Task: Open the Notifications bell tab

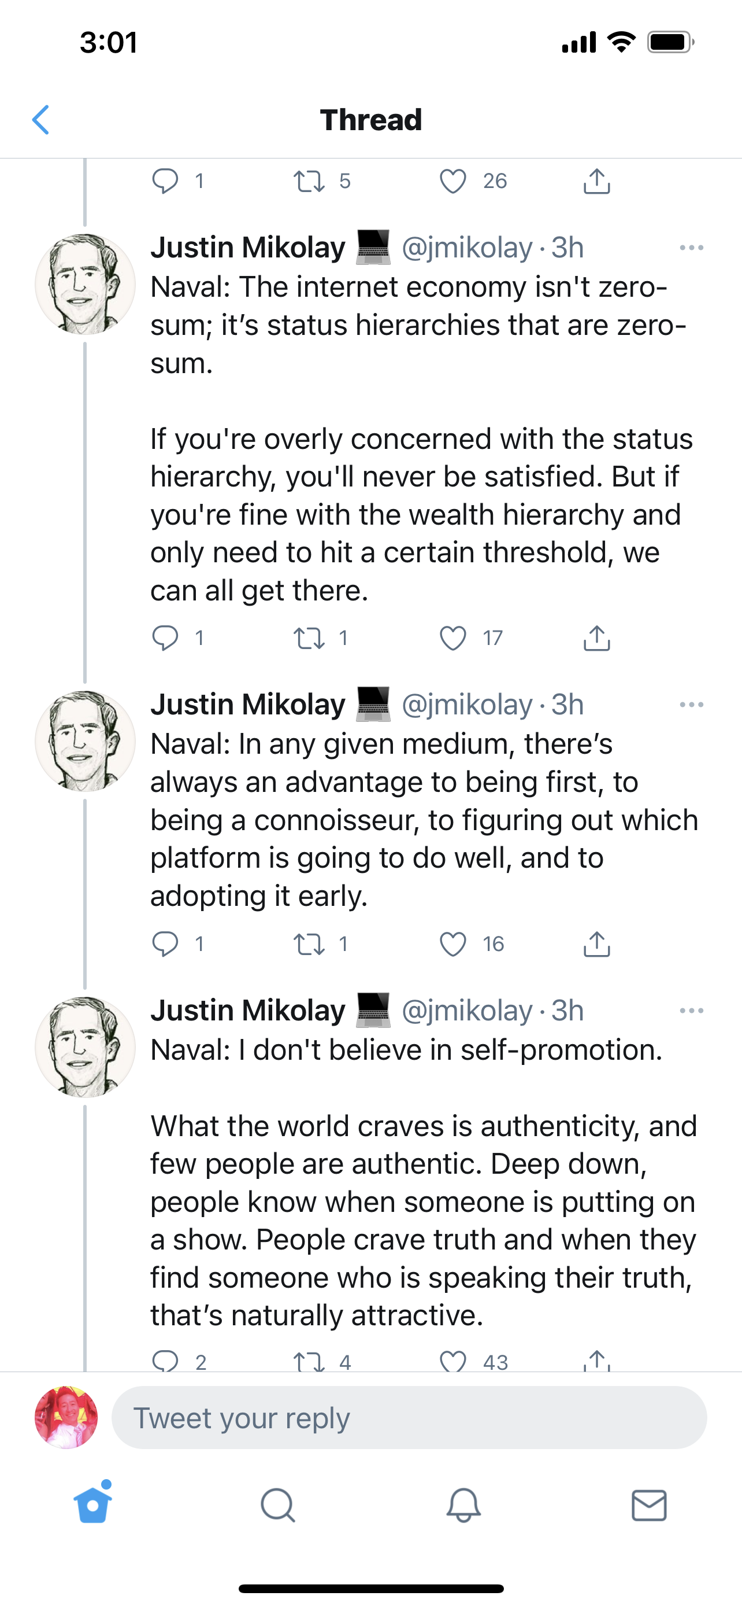Action: [463, 1505]
